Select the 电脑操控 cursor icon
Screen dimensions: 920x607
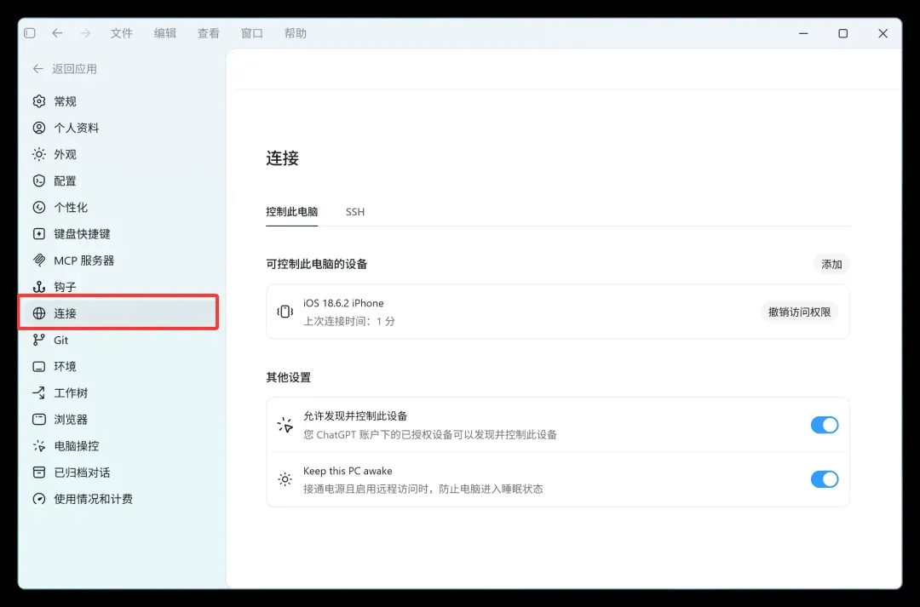point(38,446)
